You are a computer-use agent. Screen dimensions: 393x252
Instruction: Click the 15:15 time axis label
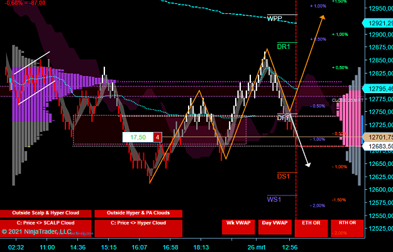pyautogui.click(x=109, y=248)
